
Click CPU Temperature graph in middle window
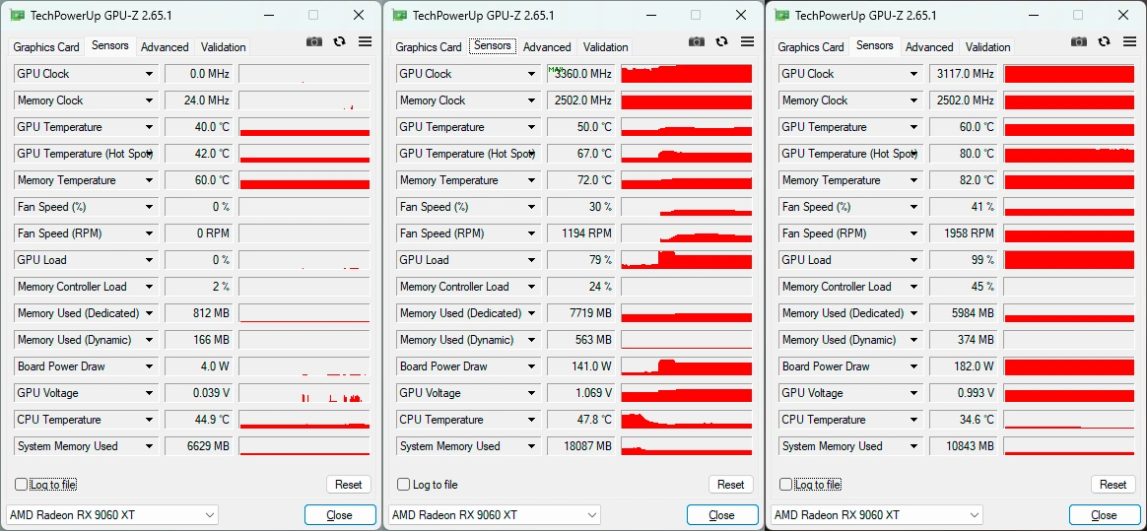click(687, 420)
